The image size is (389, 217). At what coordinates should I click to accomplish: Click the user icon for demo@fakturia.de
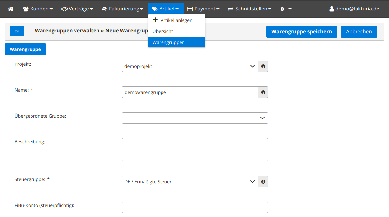(x=332, y=9)
